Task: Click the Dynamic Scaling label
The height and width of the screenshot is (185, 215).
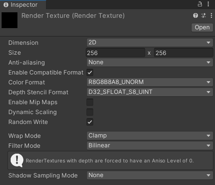Action: coord(33,112)
